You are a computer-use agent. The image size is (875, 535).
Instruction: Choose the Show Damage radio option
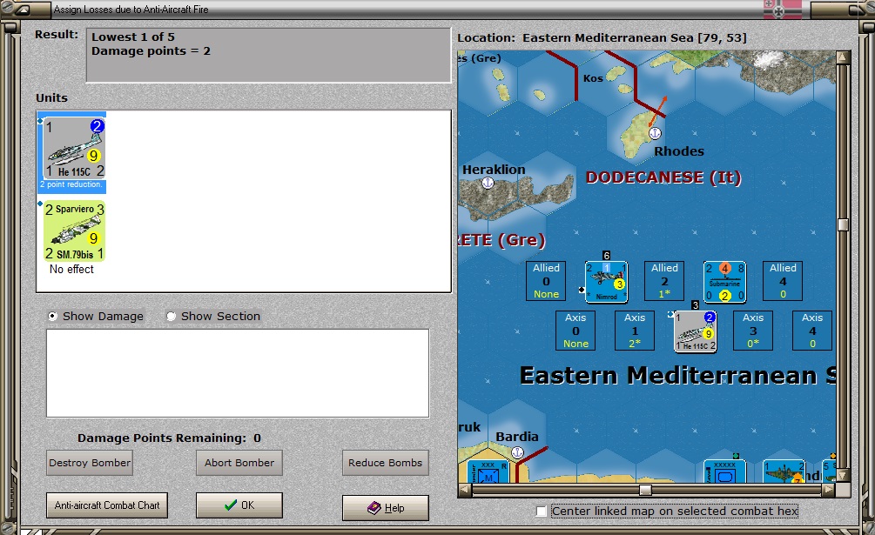[x=52, y=316]
